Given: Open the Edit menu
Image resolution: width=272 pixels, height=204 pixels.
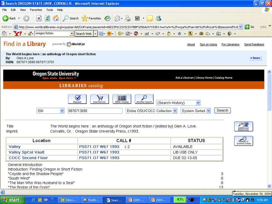Looking at the screenshot, I should point(13,10).
